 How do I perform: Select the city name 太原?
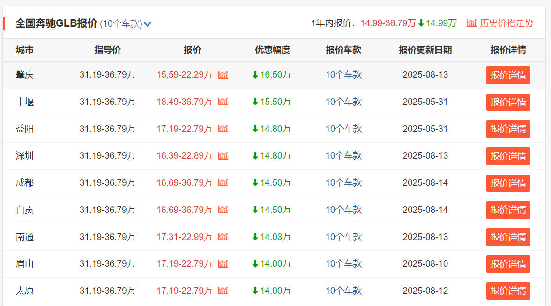pos(24,291)
